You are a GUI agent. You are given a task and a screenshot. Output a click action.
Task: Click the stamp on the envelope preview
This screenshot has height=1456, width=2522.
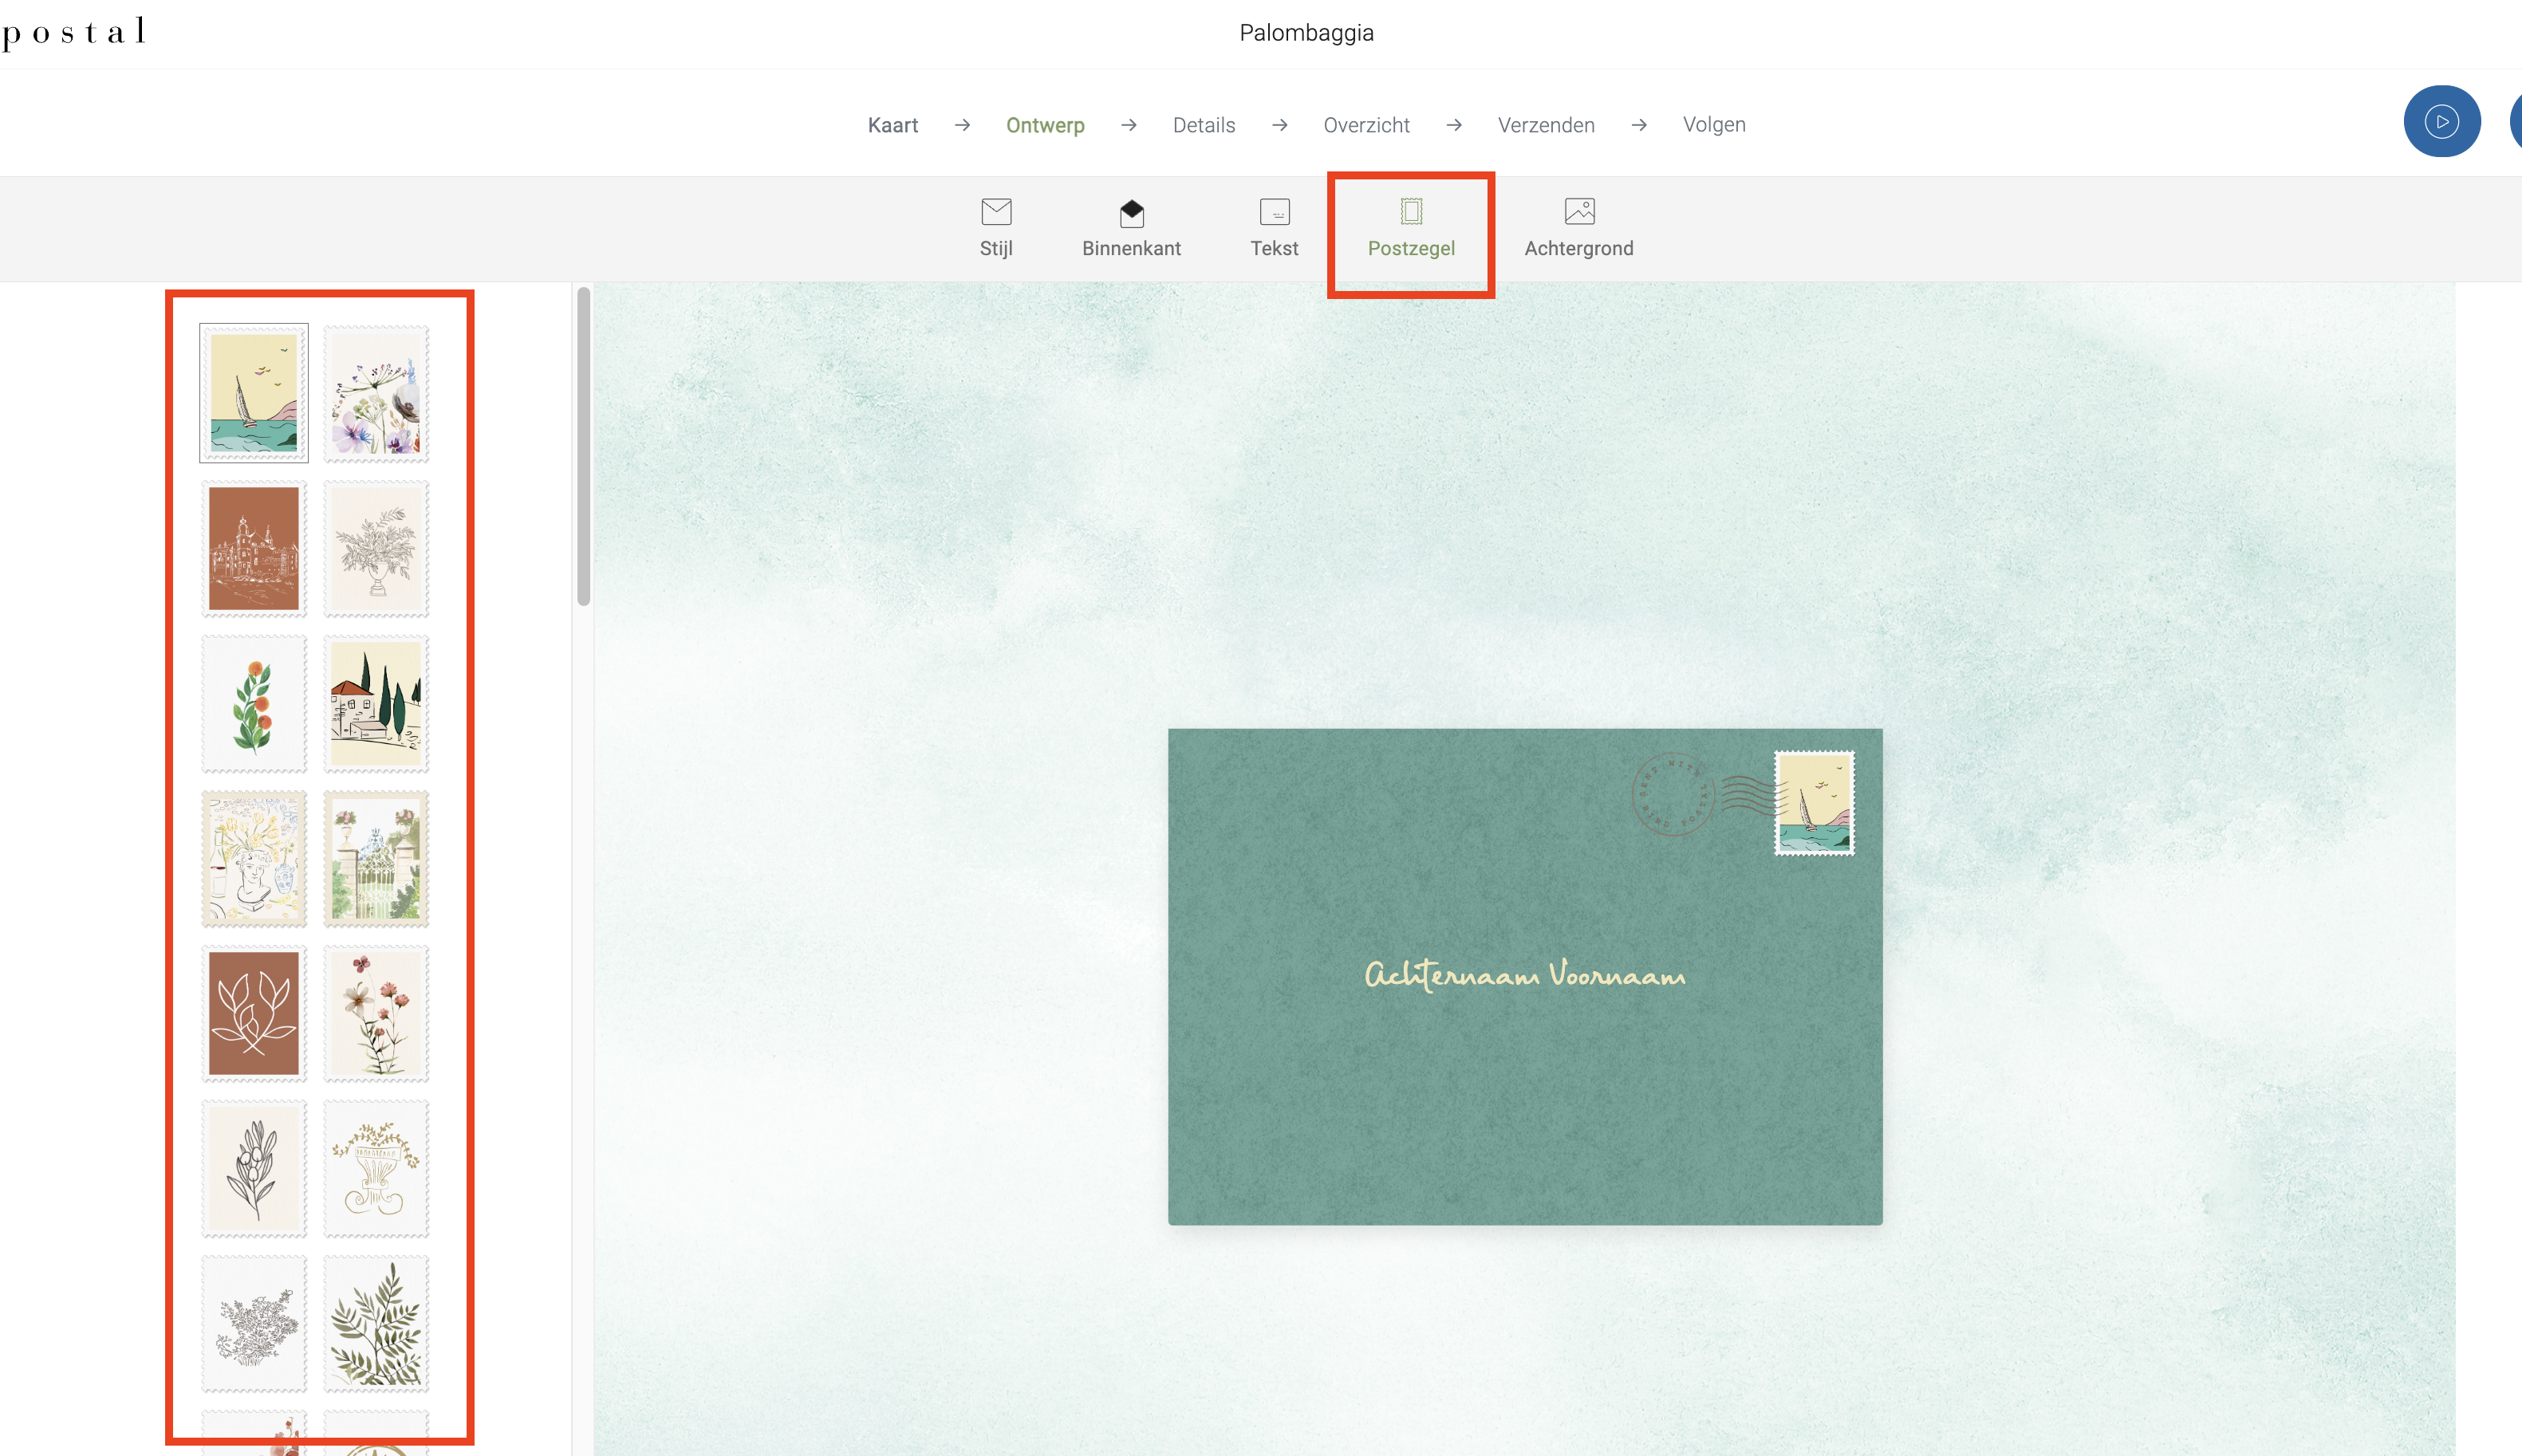point(1814,803)
